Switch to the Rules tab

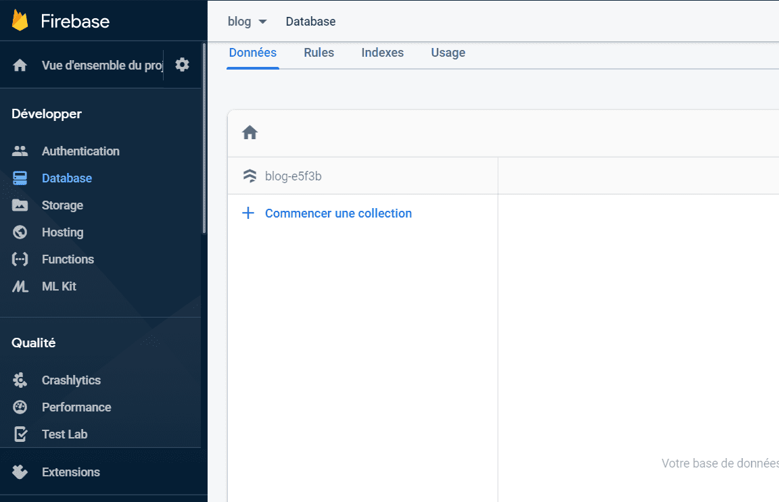tap(318, 53)
